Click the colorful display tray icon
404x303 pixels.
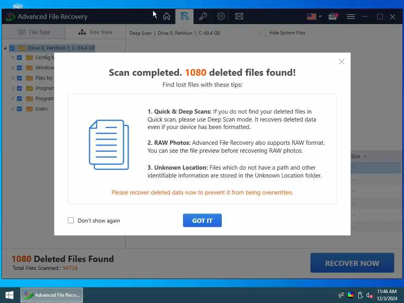(351, 295)
